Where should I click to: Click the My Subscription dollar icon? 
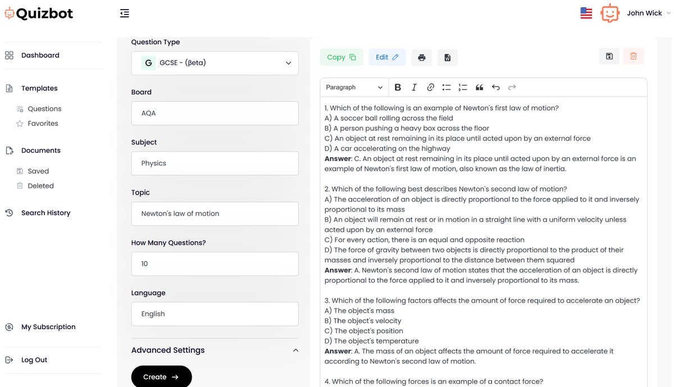tap(9, 327)
